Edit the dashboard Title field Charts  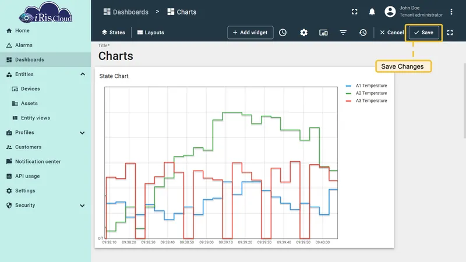click(115, 56)
